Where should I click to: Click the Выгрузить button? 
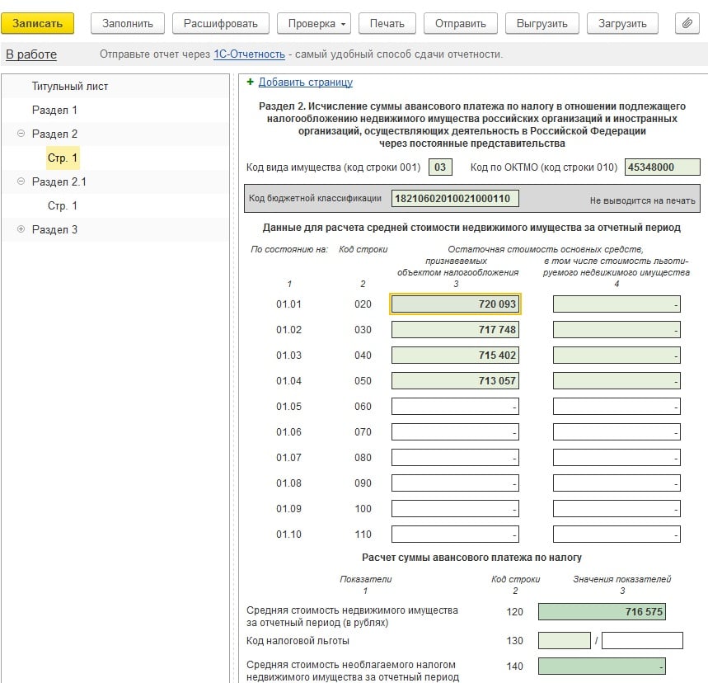(x=542, y=23)
